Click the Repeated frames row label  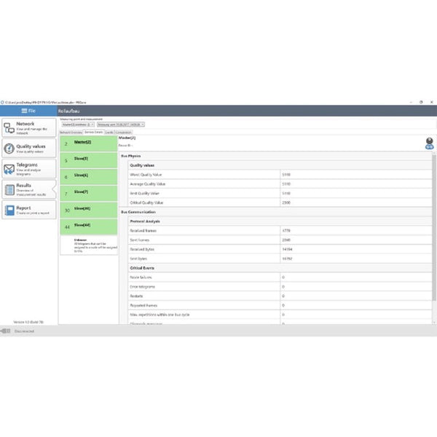click(x=143, y=305)
